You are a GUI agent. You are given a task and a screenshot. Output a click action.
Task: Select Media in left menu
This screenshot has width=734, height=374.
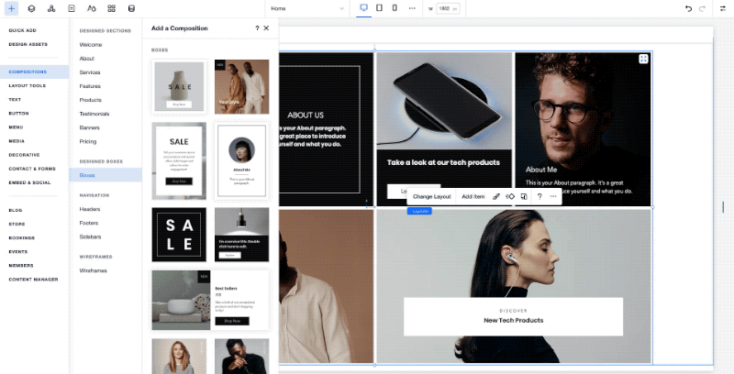point(17,141)
